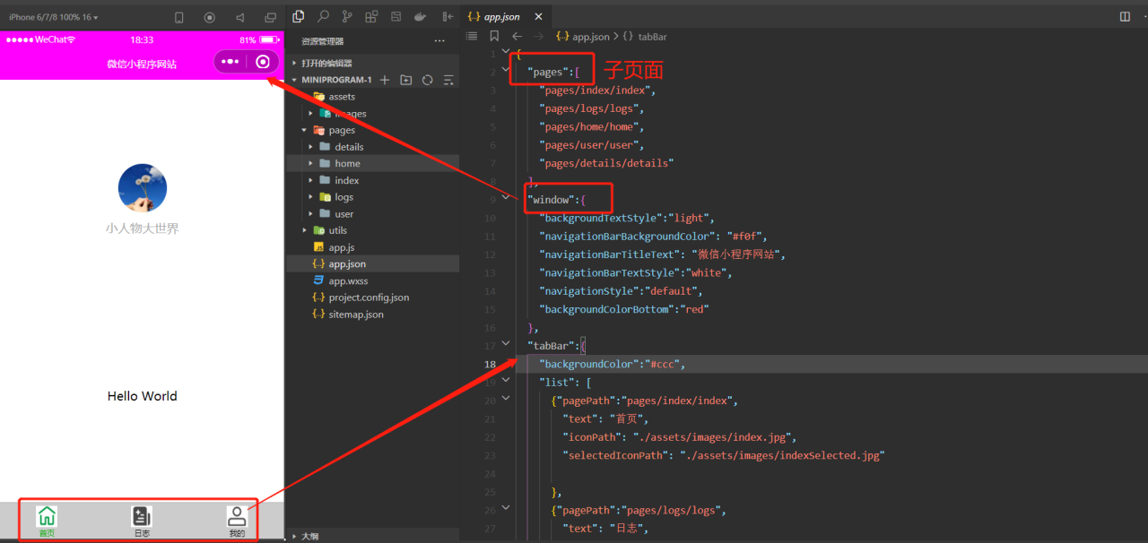Open app.wxss from the file tree
The width and height of the screenshot is (1148, 543).
(x=348, y=280)
